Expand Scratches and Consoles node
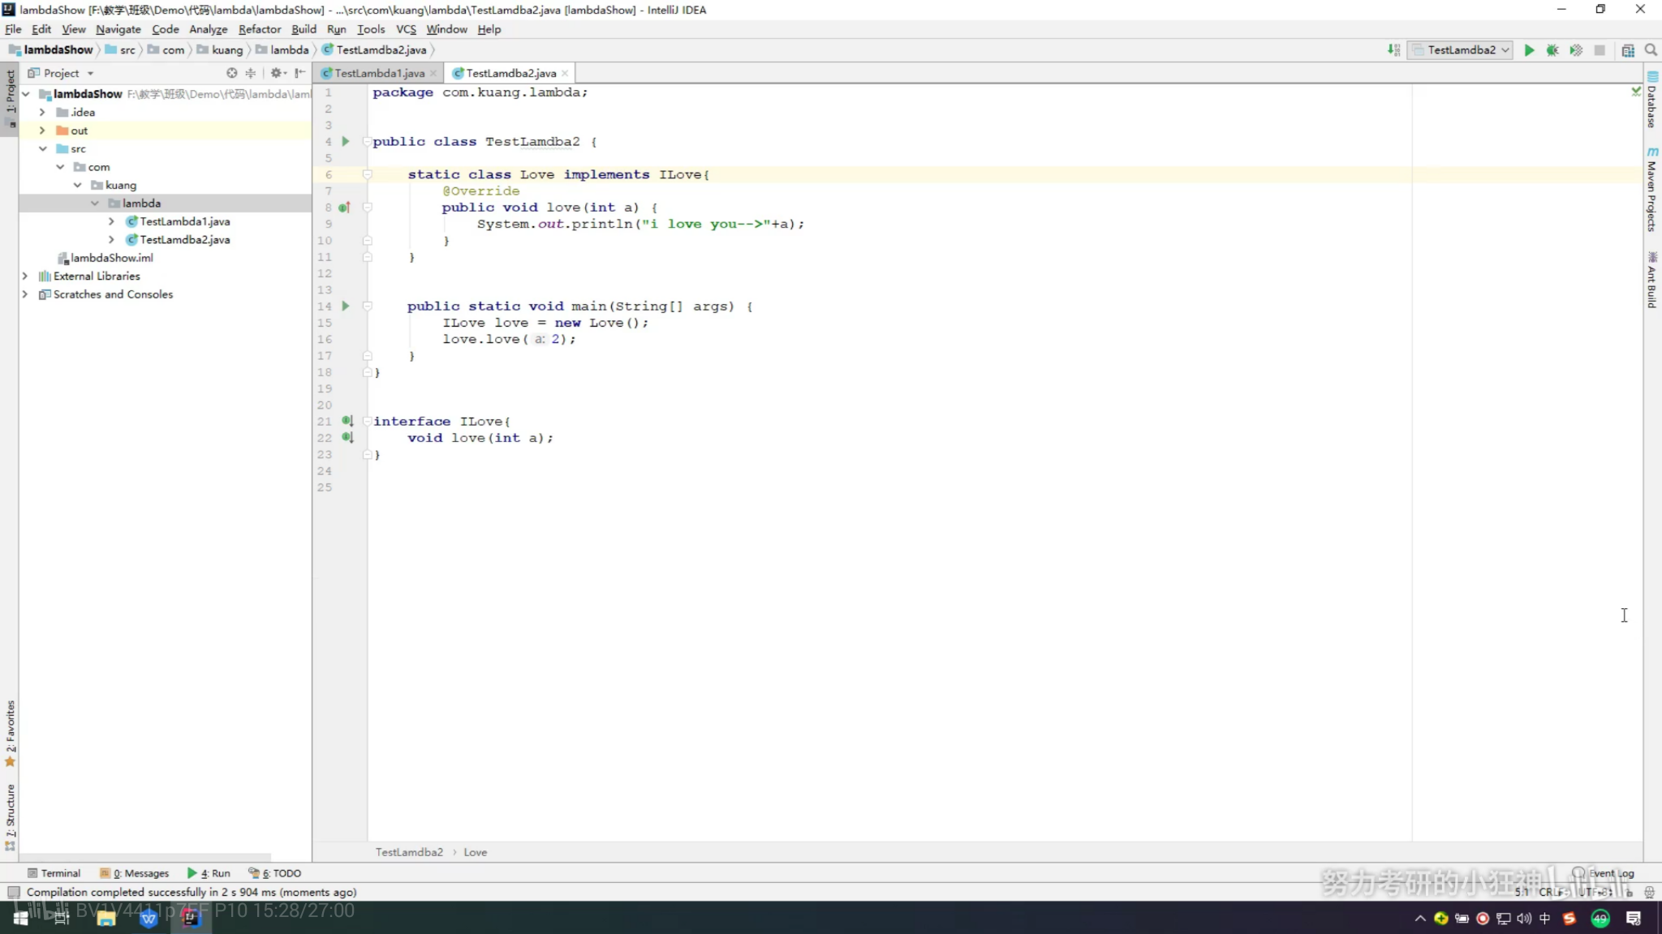The height and width of the screenshot is (934, 1662). (25, 294)
